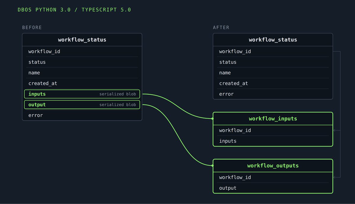The width and height of the screenshot is (355, 204).
Task: Click 'serialized blob' label beside inputs
Action: tap(118, 94)
